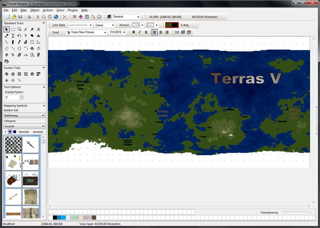Open the File menu
This screenshot has height=228, width=320.
point(6,10)
